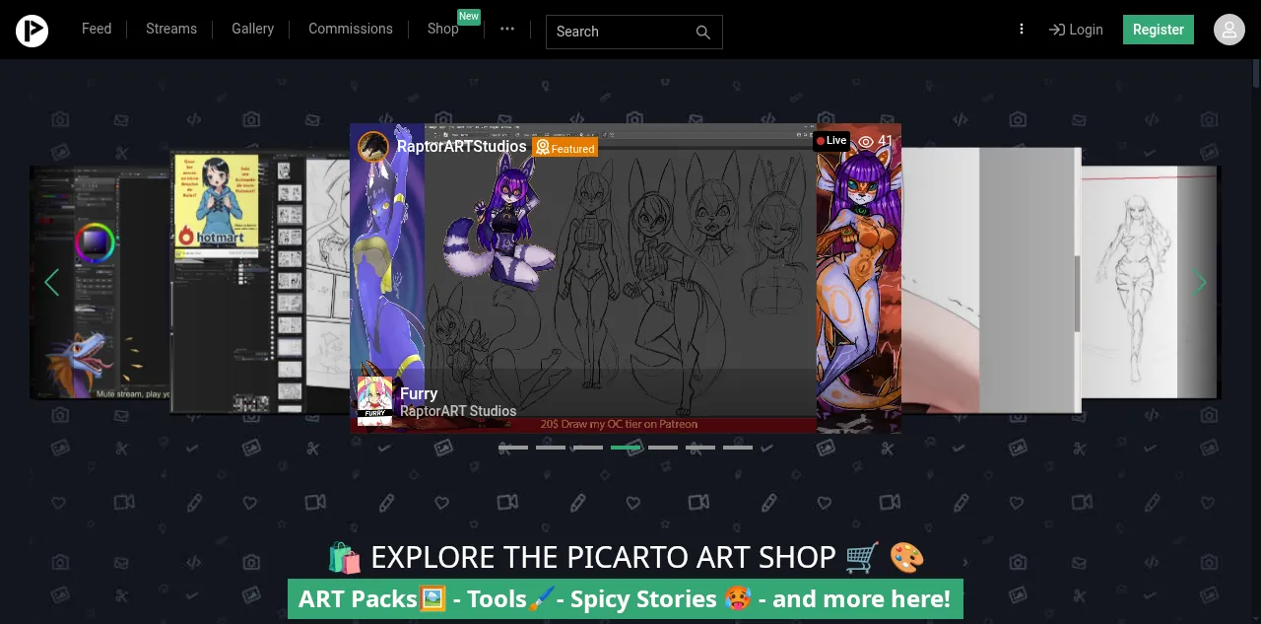Screen dimensions: 1261x624
Task: Select the last carousel indicator
Action: (738, 448)
